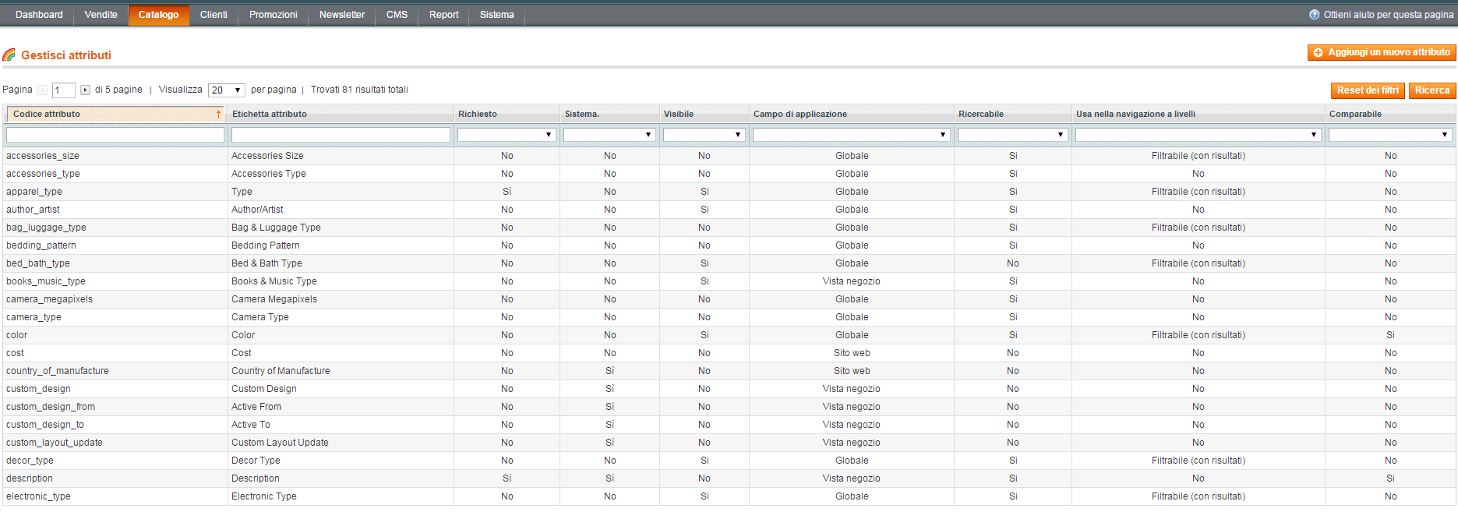Select the accessories_size row
Image resolution: width=1458 pixels, height=512 pixels.
(729, 156)
